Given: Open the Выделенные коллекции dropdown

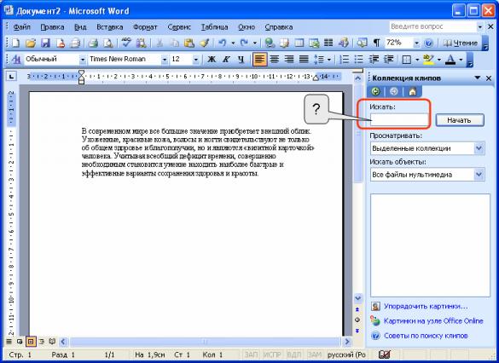Looking at the screenshot, I should 479,148.
